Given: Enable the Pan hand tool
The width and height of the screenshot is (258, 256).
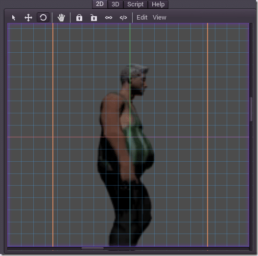Looking at the screenshot, I should tap(61, 18).
